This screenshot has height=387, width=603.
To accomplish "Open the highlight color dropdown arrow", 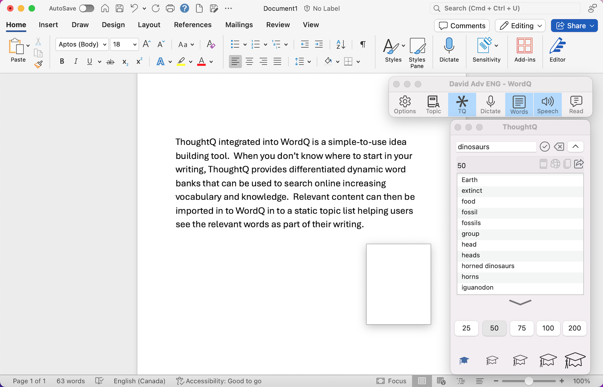I will pyautogui.click(x=190, y=62).
